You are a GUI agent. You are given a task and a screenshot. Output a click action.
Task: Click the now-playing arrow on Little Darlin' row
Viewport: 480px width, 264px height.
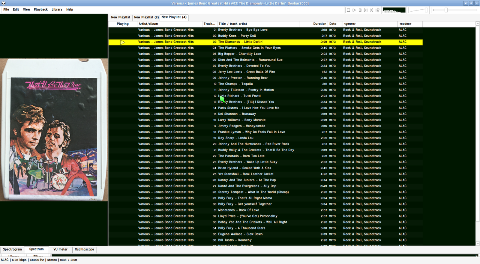pyautogui.click(x=123, y=42)
